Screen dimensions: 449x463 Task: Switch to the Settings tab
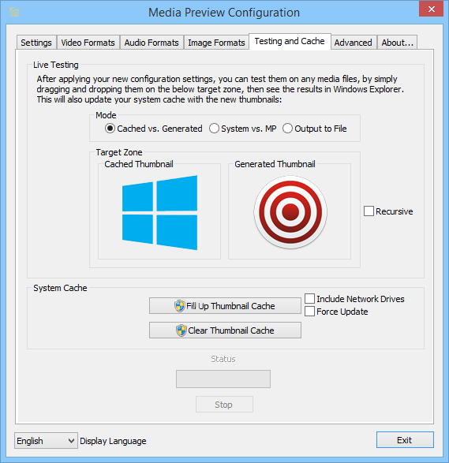tap(36, 43)
